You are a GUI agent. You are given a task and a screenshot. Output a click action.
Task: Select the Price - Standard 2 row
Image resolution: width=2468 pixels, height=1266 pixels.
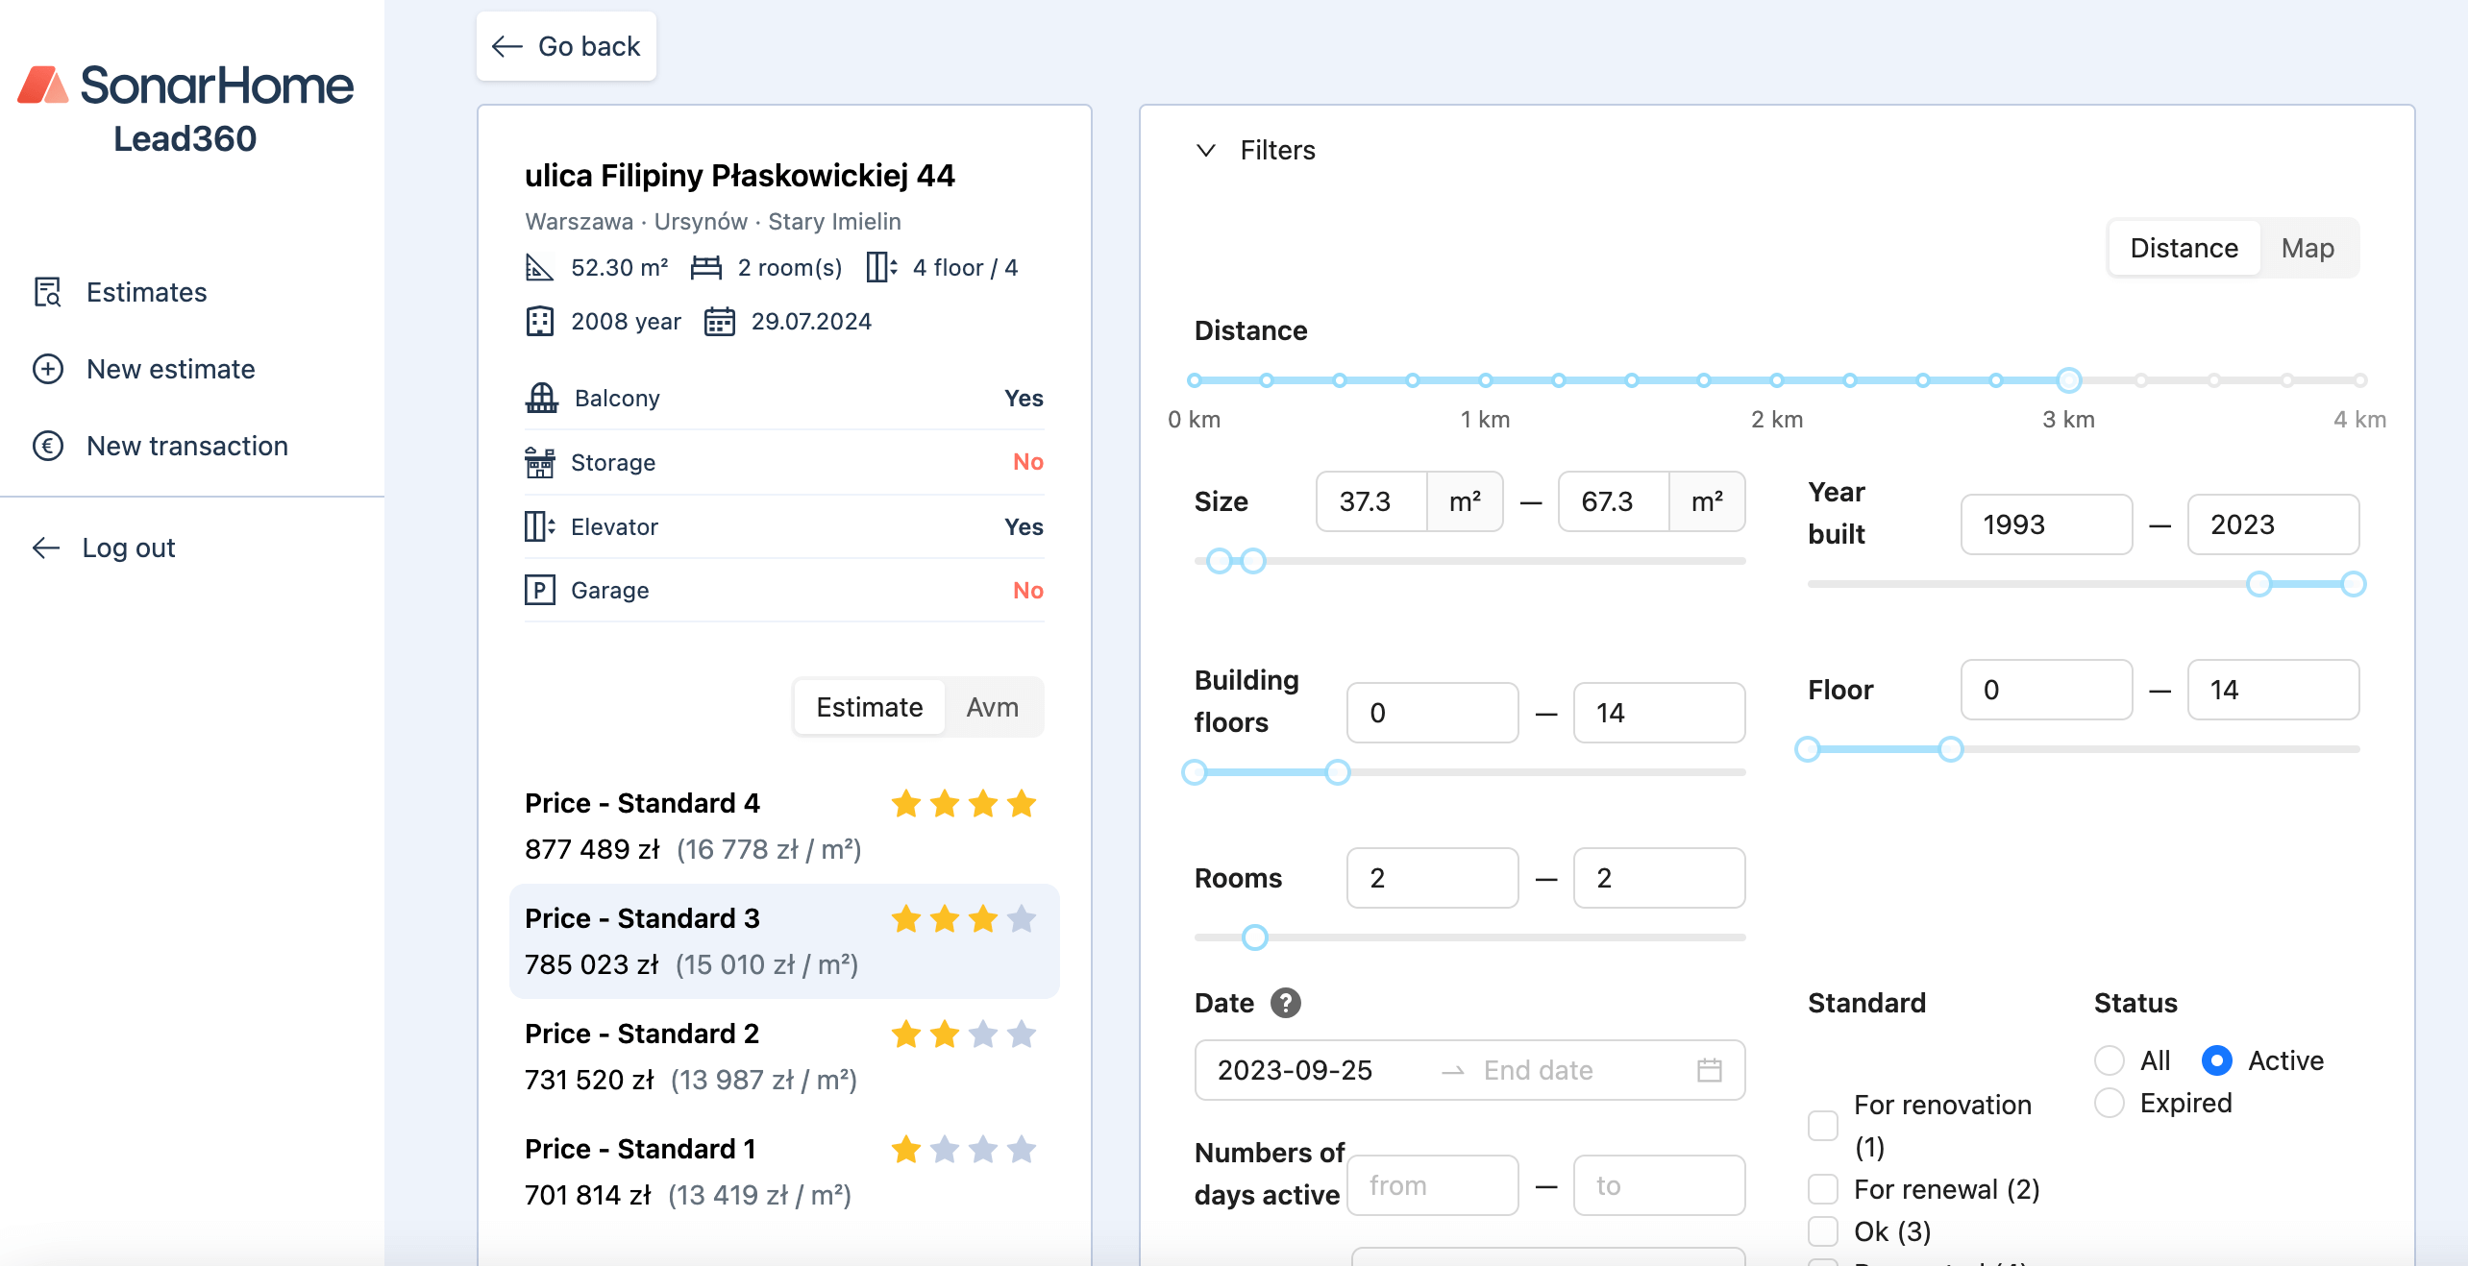[783, 1057]
